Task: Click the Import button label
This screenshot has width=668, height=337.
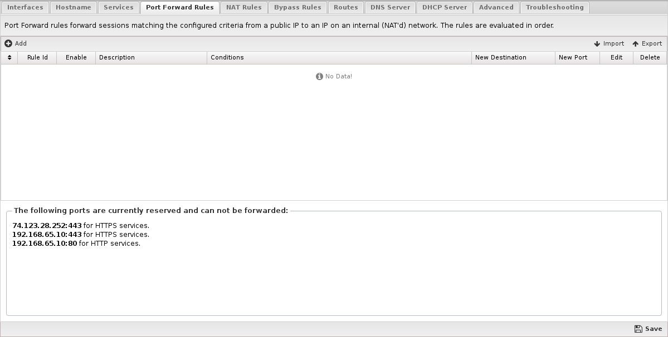Action: tap(613, 44)
